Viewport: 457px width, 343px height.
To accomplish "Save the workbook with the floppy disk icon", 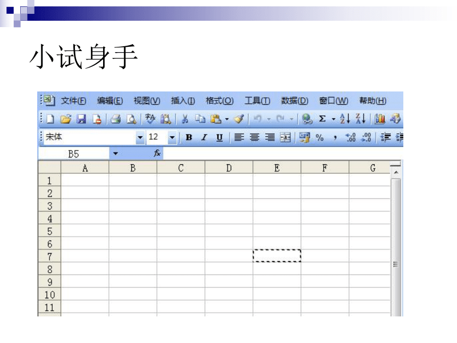I will [81, 119].
